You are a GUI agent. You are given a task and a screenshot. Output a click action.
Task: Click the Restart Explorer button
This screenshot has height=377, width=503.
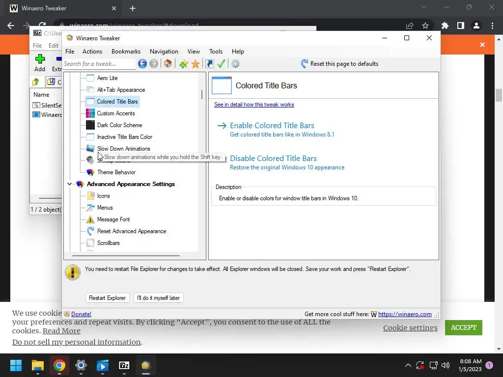pos(107,298)
